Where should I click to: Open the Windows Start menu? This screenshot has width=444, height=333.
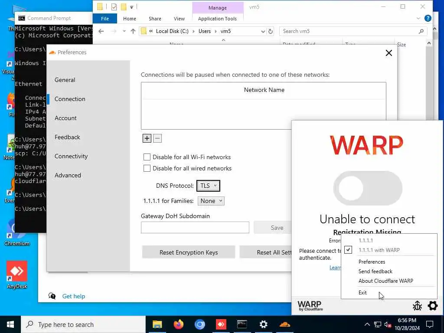(x=10, y=324)
